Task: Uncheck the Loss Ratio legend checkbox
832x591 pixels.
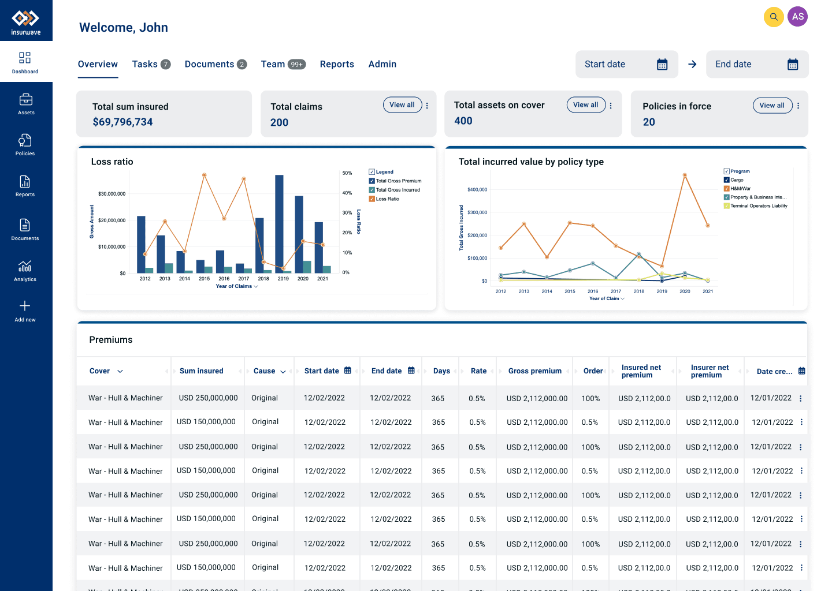Action: coord(372,199)
